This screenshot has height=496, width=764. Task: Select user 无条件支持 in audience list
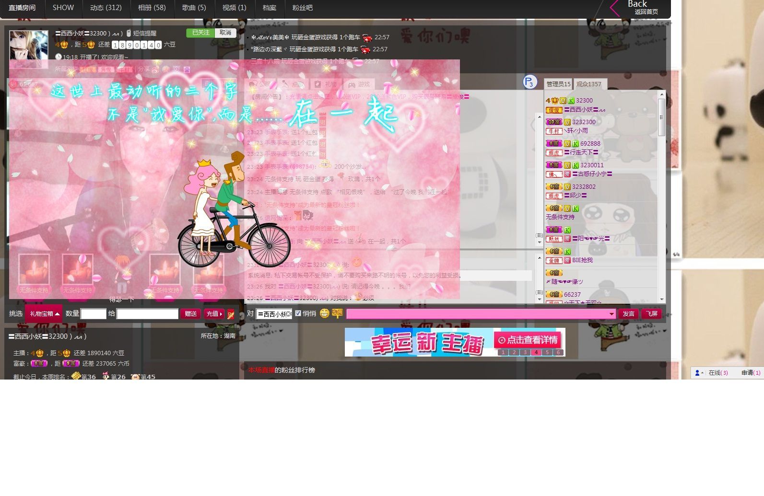tap(601, 213)
